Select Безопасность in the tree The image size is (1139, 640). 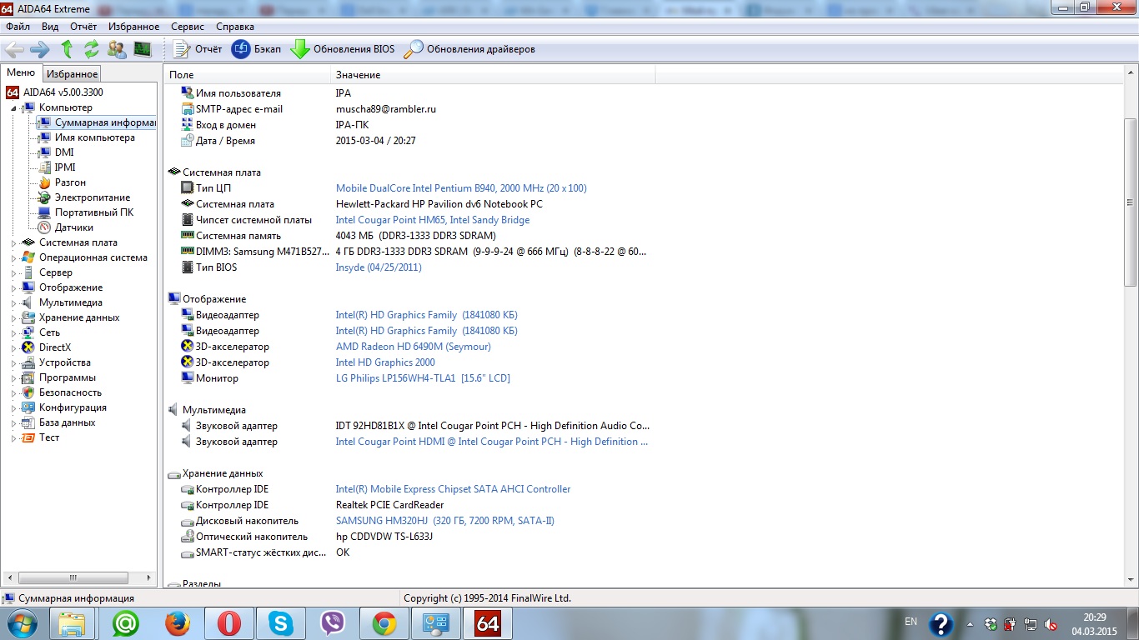click(x=70, y=392)
